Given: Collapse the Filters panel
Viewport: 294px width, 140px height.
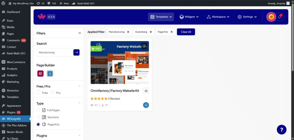Looking at the screenshot, I should [80, 33].
